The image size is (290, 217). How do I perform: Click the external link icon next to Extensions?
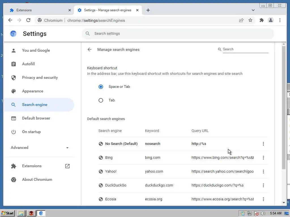point(67,166)
